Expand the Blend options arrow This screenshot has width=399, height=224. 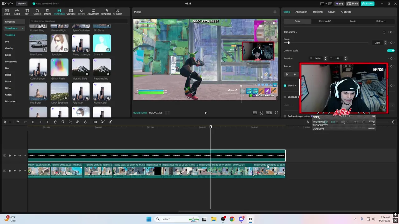pyautogui.click(x=296, y=86)
